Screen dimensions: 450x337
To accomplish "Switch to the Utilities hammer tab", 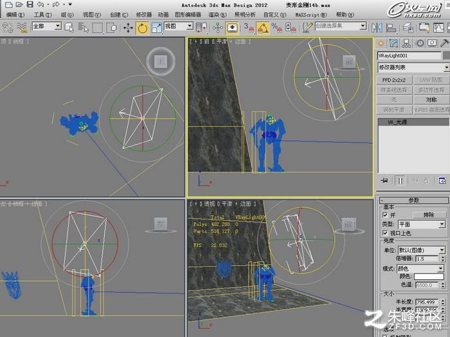I will tap(444, 43).
